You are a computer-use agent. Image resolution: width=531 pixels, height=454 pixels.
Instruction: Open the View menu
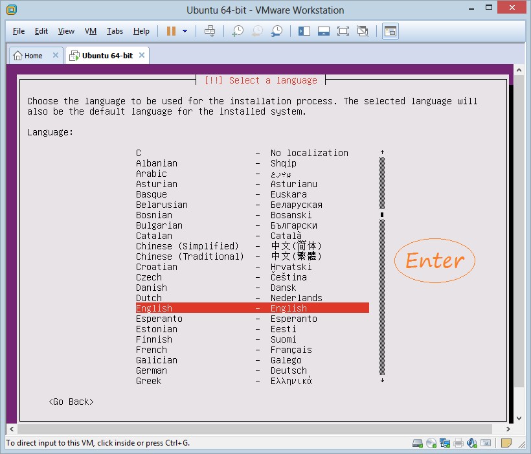click(x=66, y=31)
